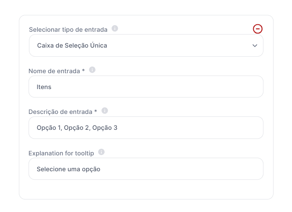
Task: Click info icon beside Explanation for tooltip
Action: click(x=101, y=152)
